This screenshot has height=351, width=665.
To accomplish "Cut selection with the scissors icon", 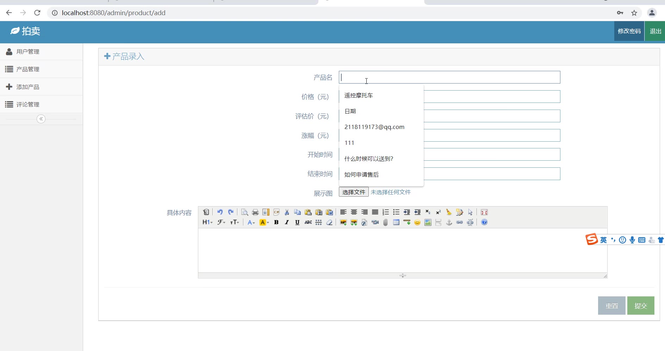I will pos(287,212).
